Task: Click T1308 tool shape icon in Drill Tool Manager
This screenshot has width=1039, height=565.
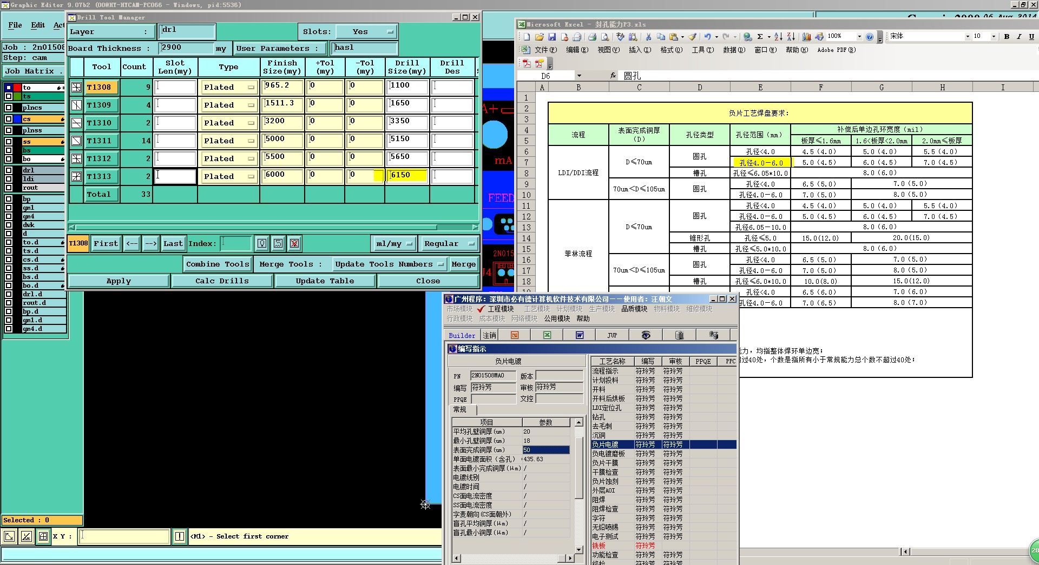Action: point(76,87)
